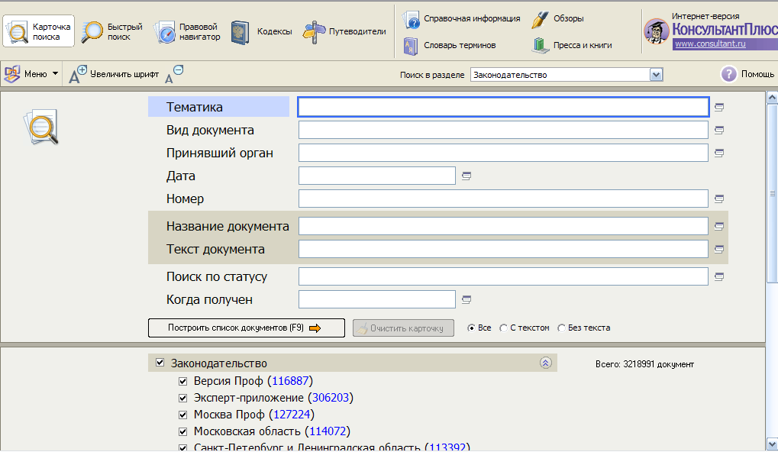
Task: Open Карточка поиска search card
Action: point(38,31)
